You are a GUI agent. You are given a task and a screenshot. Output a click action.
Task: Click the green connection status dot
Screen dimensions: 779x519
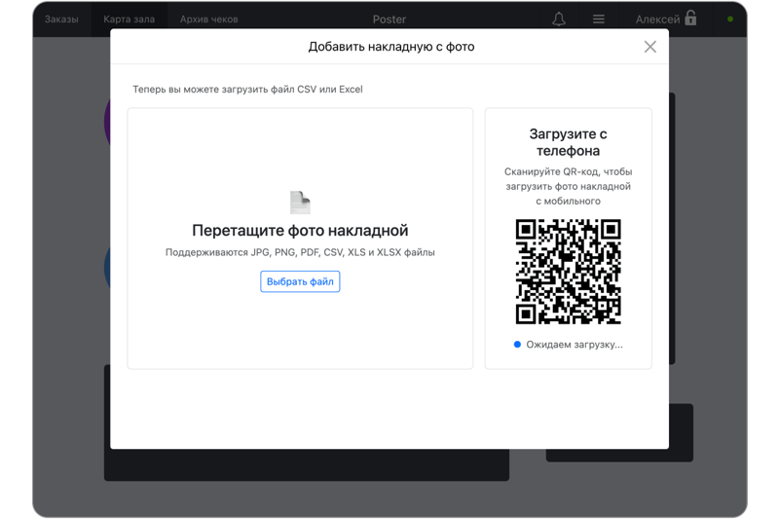(729, 19)
